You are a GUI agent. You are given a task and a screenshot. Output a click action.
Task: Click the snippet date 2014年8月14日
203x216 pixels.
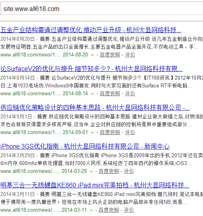point(17,78)
